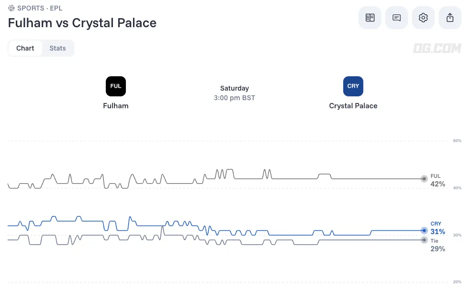Screen dimensions: 471x288
Task: Click the FUL line endpoint marker
Action: click(424, 179)
